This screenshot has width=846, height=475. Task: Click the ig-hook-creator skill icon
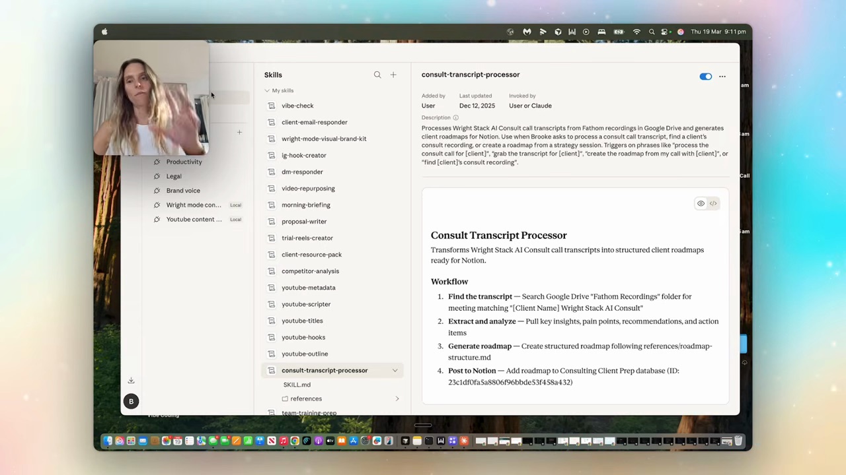tap(272, 155)
